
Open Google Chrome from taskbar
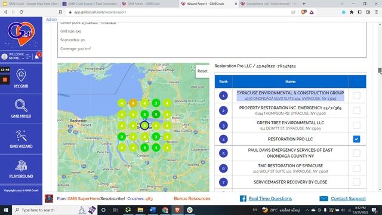[x=165, y=210]
